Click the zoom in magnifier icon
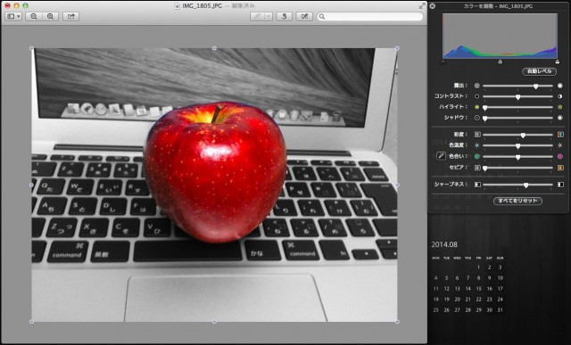571x345 pixels. 50,16
